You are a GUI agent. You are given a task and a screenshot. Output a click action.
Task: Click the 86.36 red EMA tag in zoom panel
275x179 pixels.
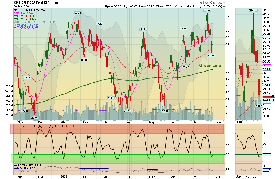(266, 95)
